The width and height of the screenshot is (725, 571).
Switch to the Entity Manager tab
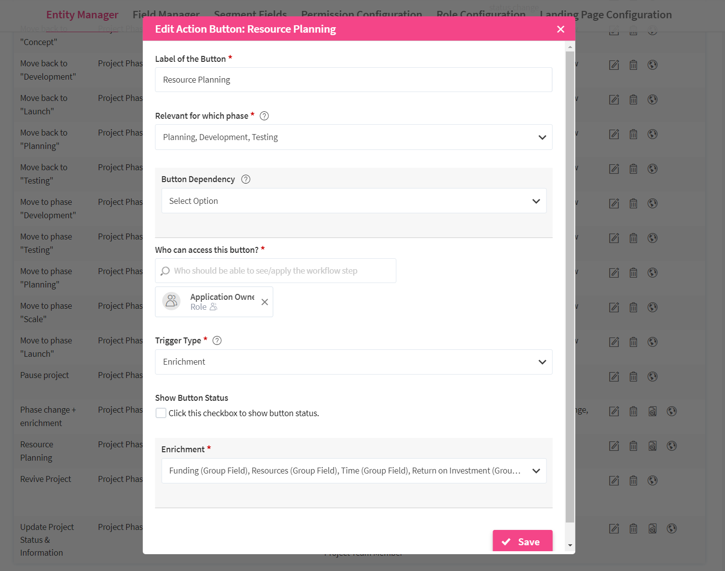pos(82,15)
